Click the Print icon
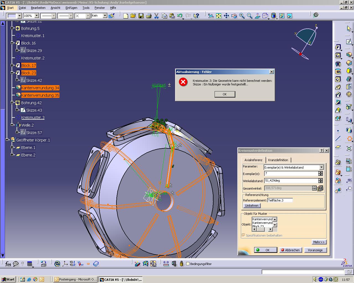 (149, 16)
